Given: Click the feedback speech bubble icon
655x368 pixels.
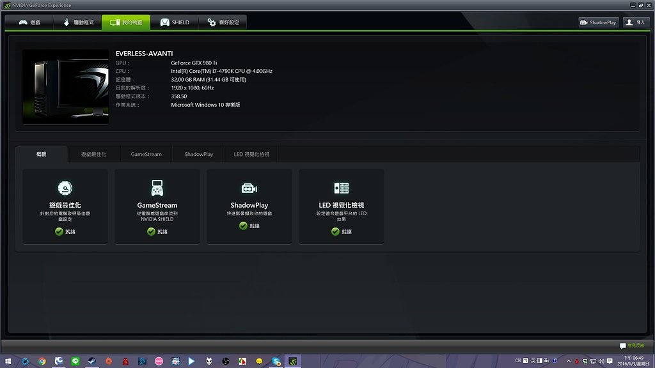Looking at the screenshot, I should (623, 346).
